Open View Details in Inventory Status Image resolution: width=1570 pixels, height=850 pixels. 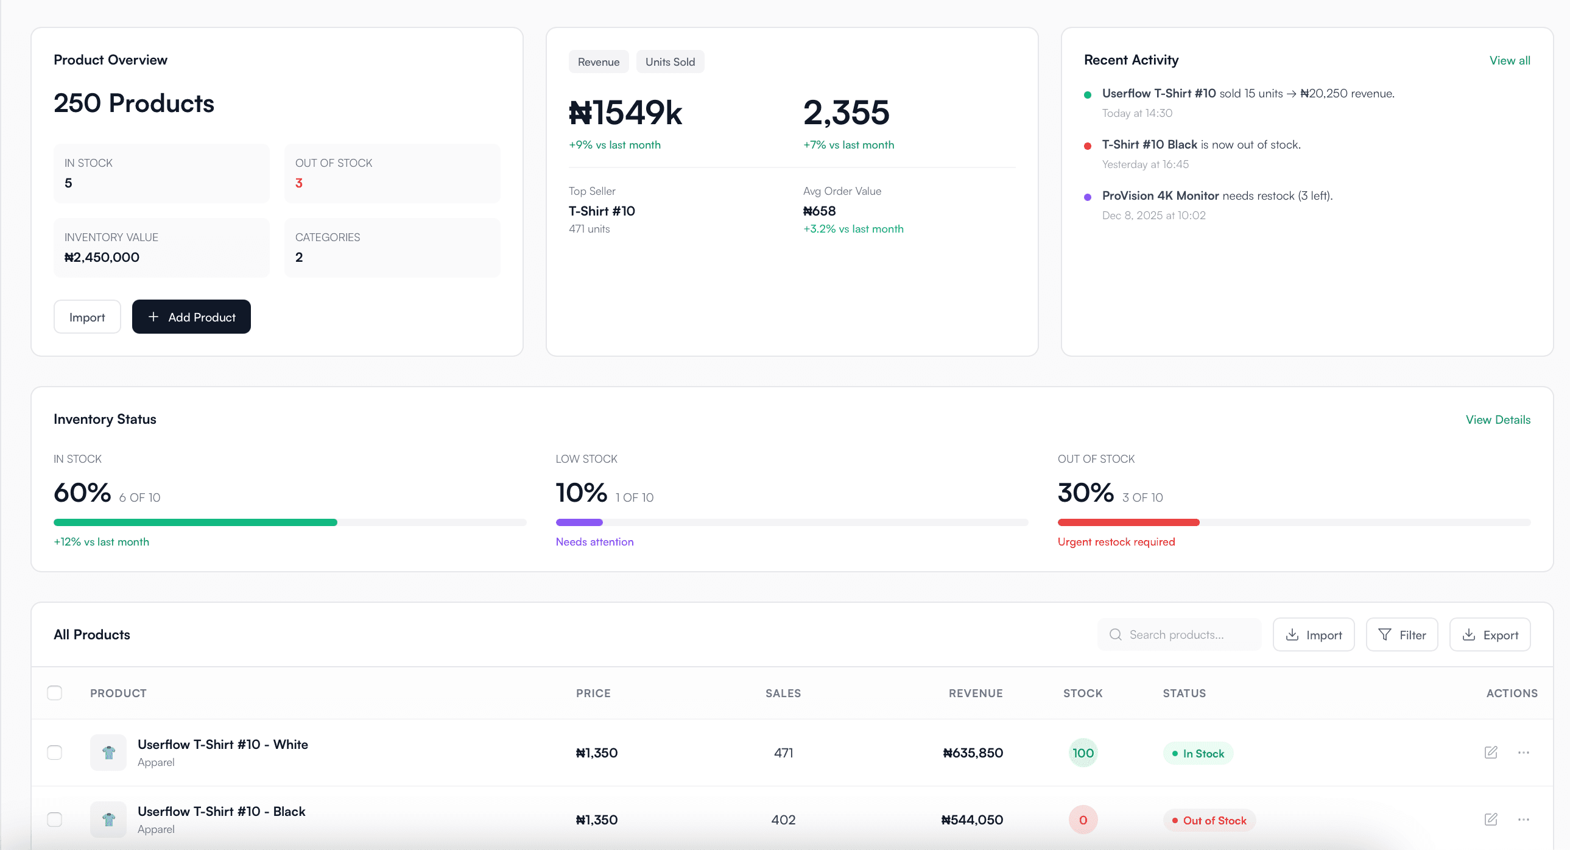[x=1498, y=419]
